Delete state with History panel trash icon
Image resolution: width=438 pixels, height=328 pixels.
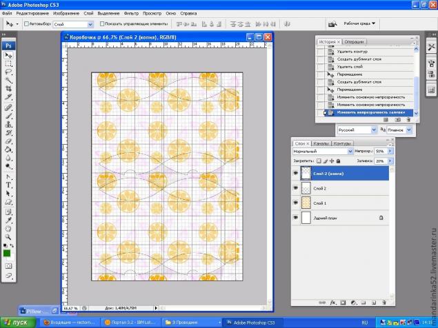pyautogui.click(x=408, y=120)
